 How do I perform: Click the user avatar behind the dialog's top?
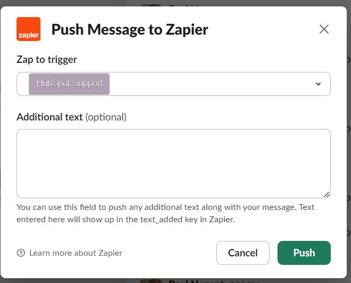point(152,4)
